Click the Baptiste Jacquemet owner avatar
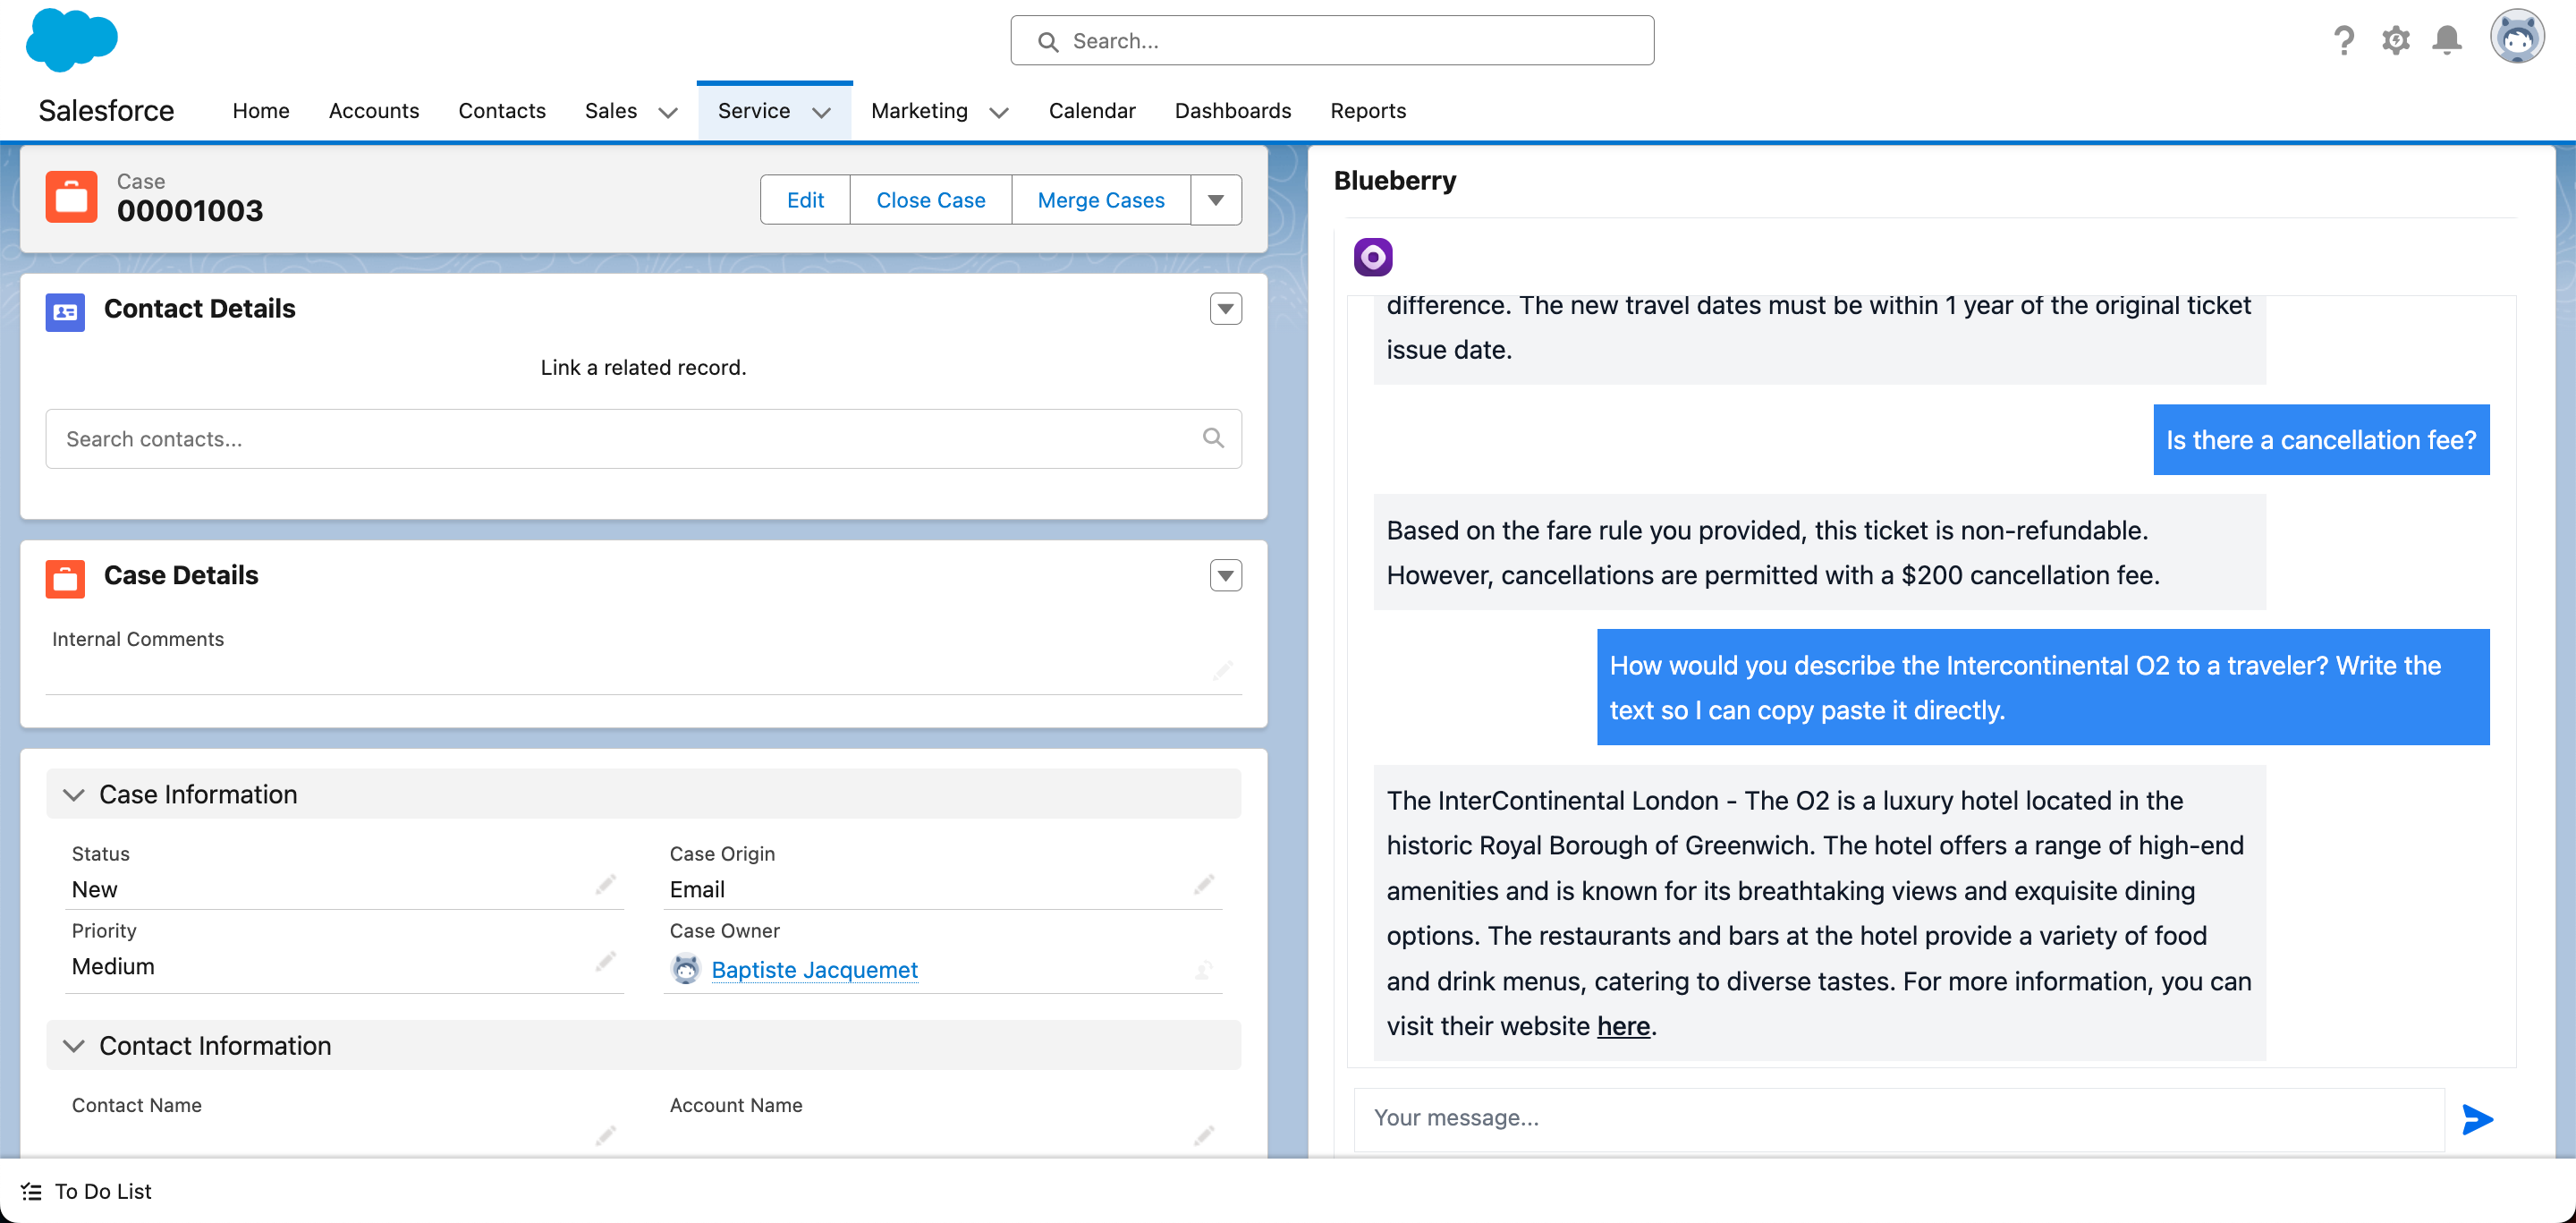 (x=686, y=969)
